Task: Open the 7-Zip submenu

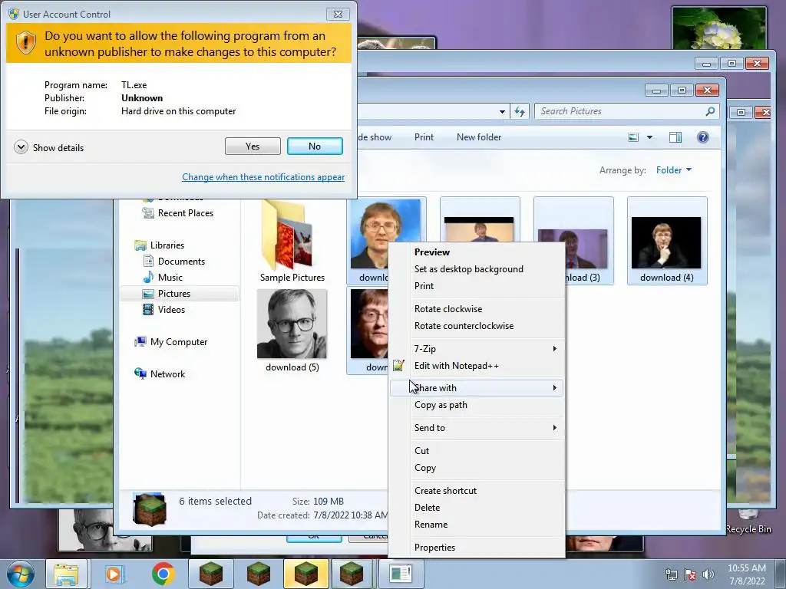Action: (477, 349)
